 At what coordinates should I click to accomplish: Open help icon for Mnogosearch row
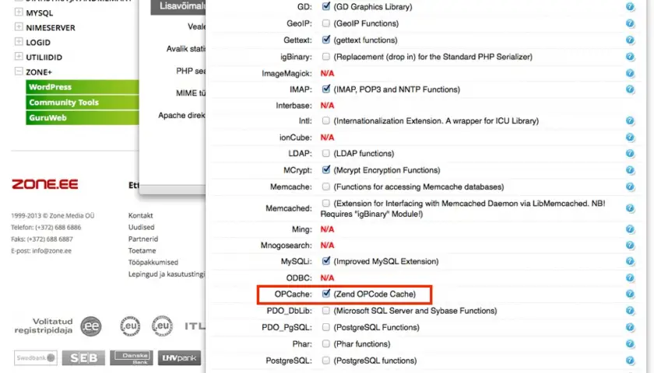630,246
